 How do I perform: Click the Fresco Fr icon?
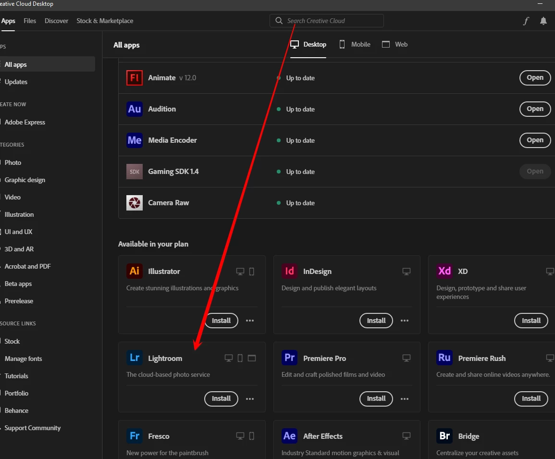[x=135, y=435]
